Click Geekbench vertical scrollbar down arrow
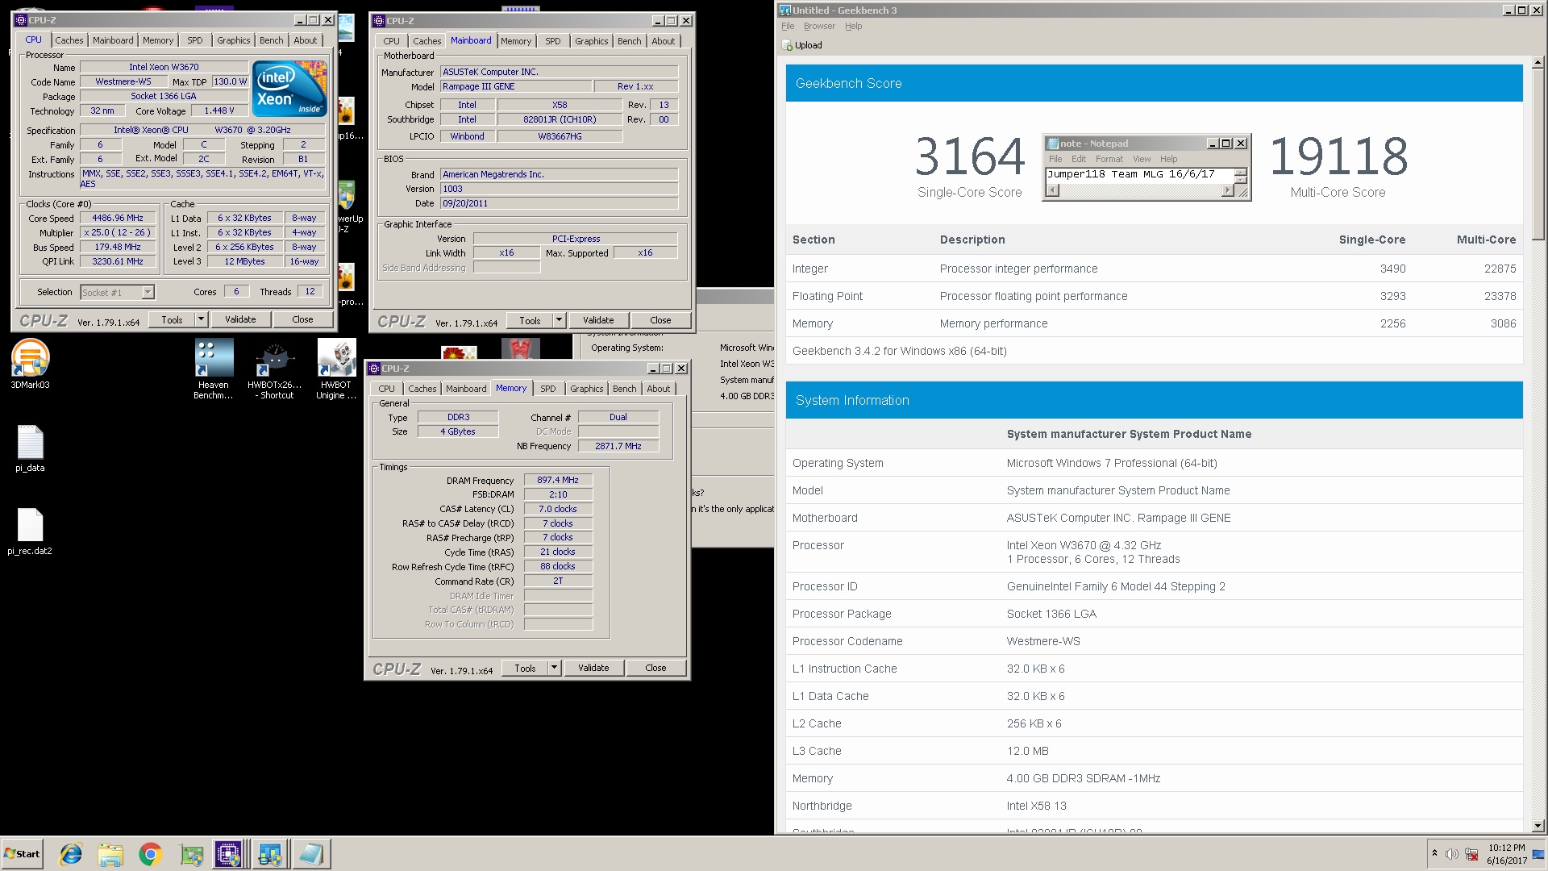1548x871 pixels. (1538, 826)
